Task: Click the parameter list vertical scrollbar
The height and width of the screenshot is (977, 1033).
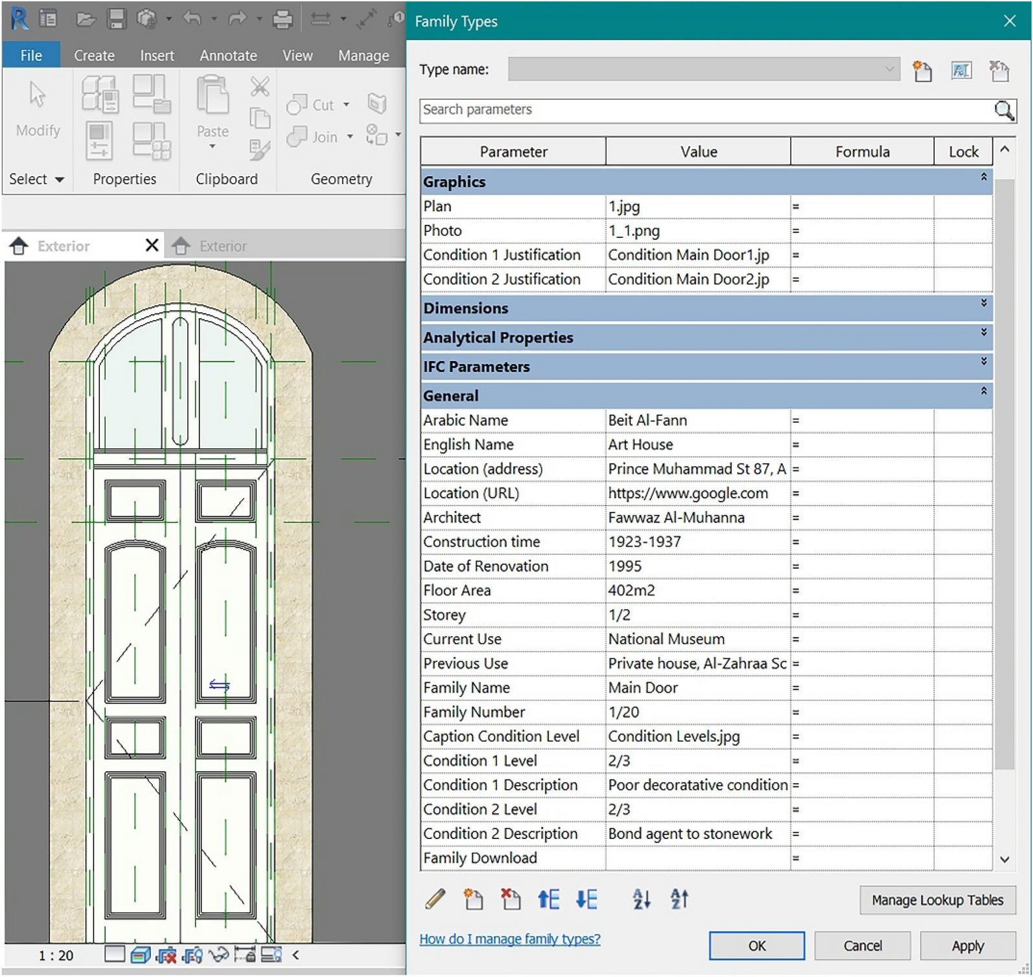Action: tap(1004, 473)
